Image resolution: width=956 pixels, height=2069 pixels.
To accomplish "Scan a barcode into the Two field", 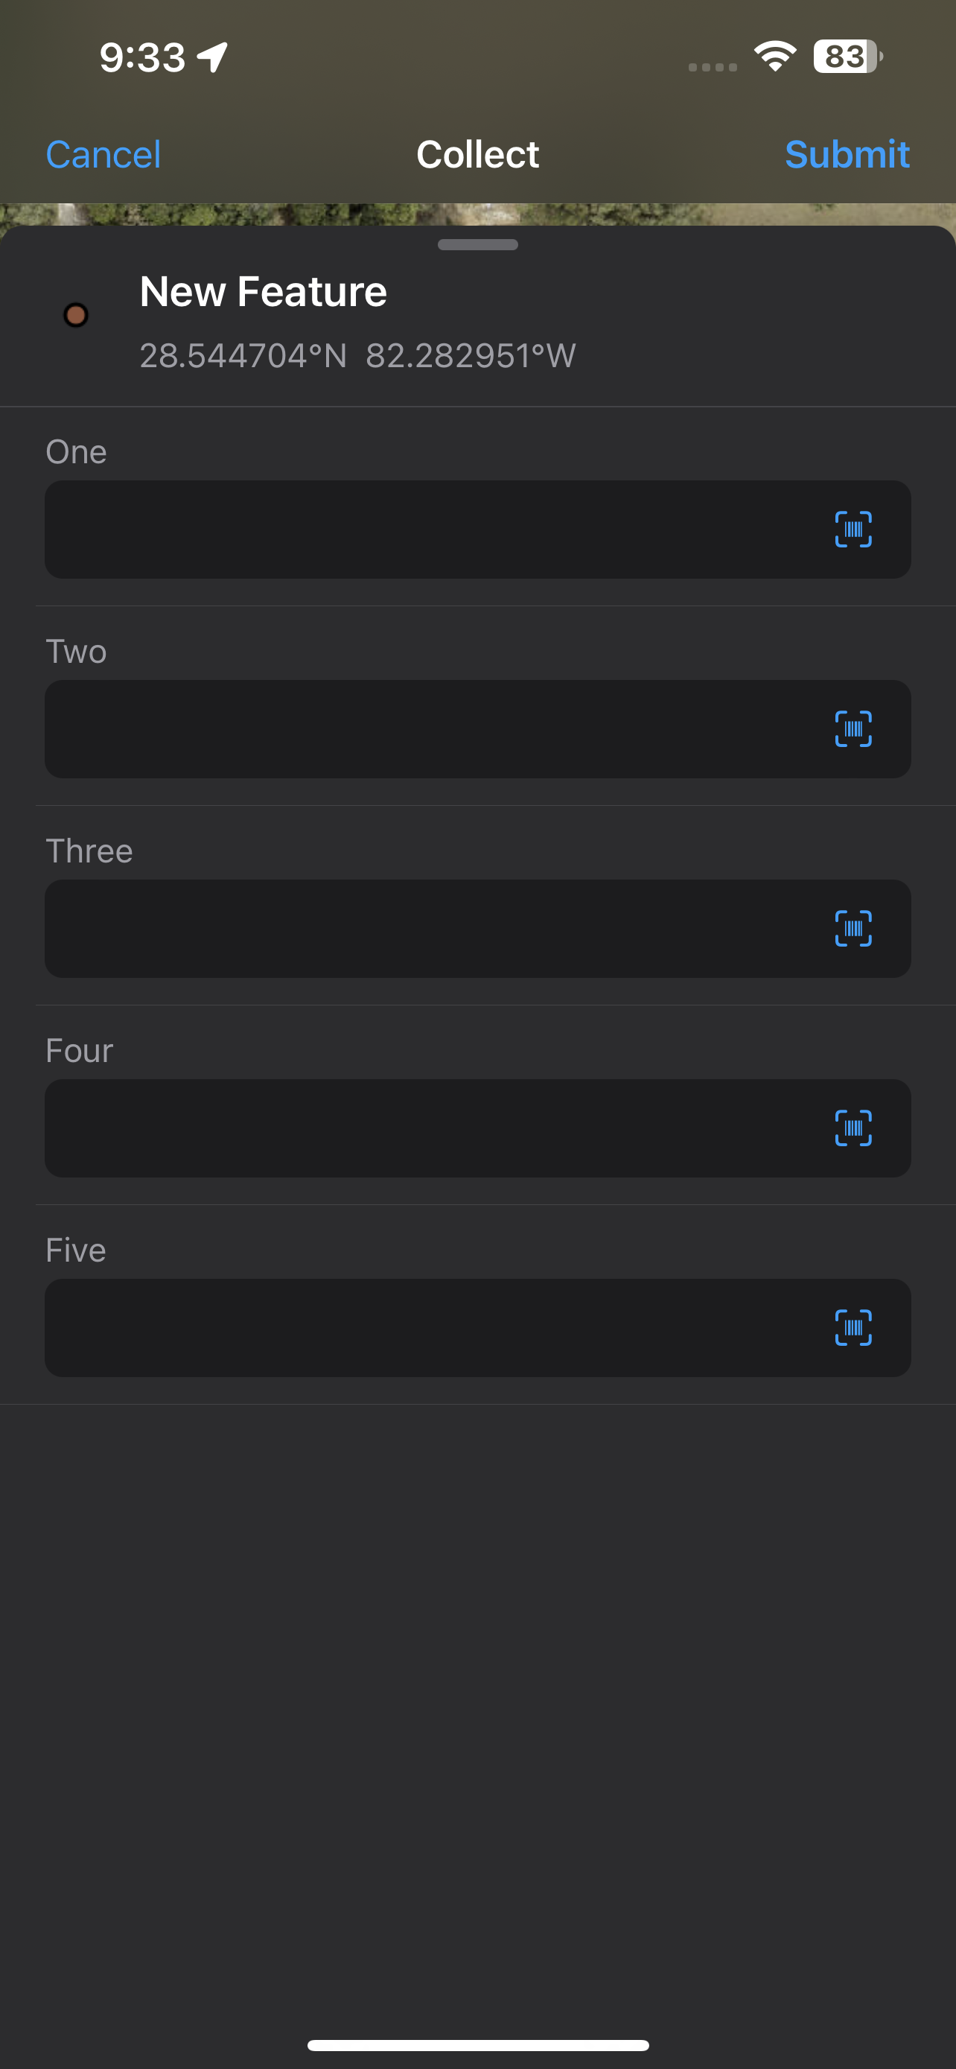I will pyautogui.click(x=854, y=728).
